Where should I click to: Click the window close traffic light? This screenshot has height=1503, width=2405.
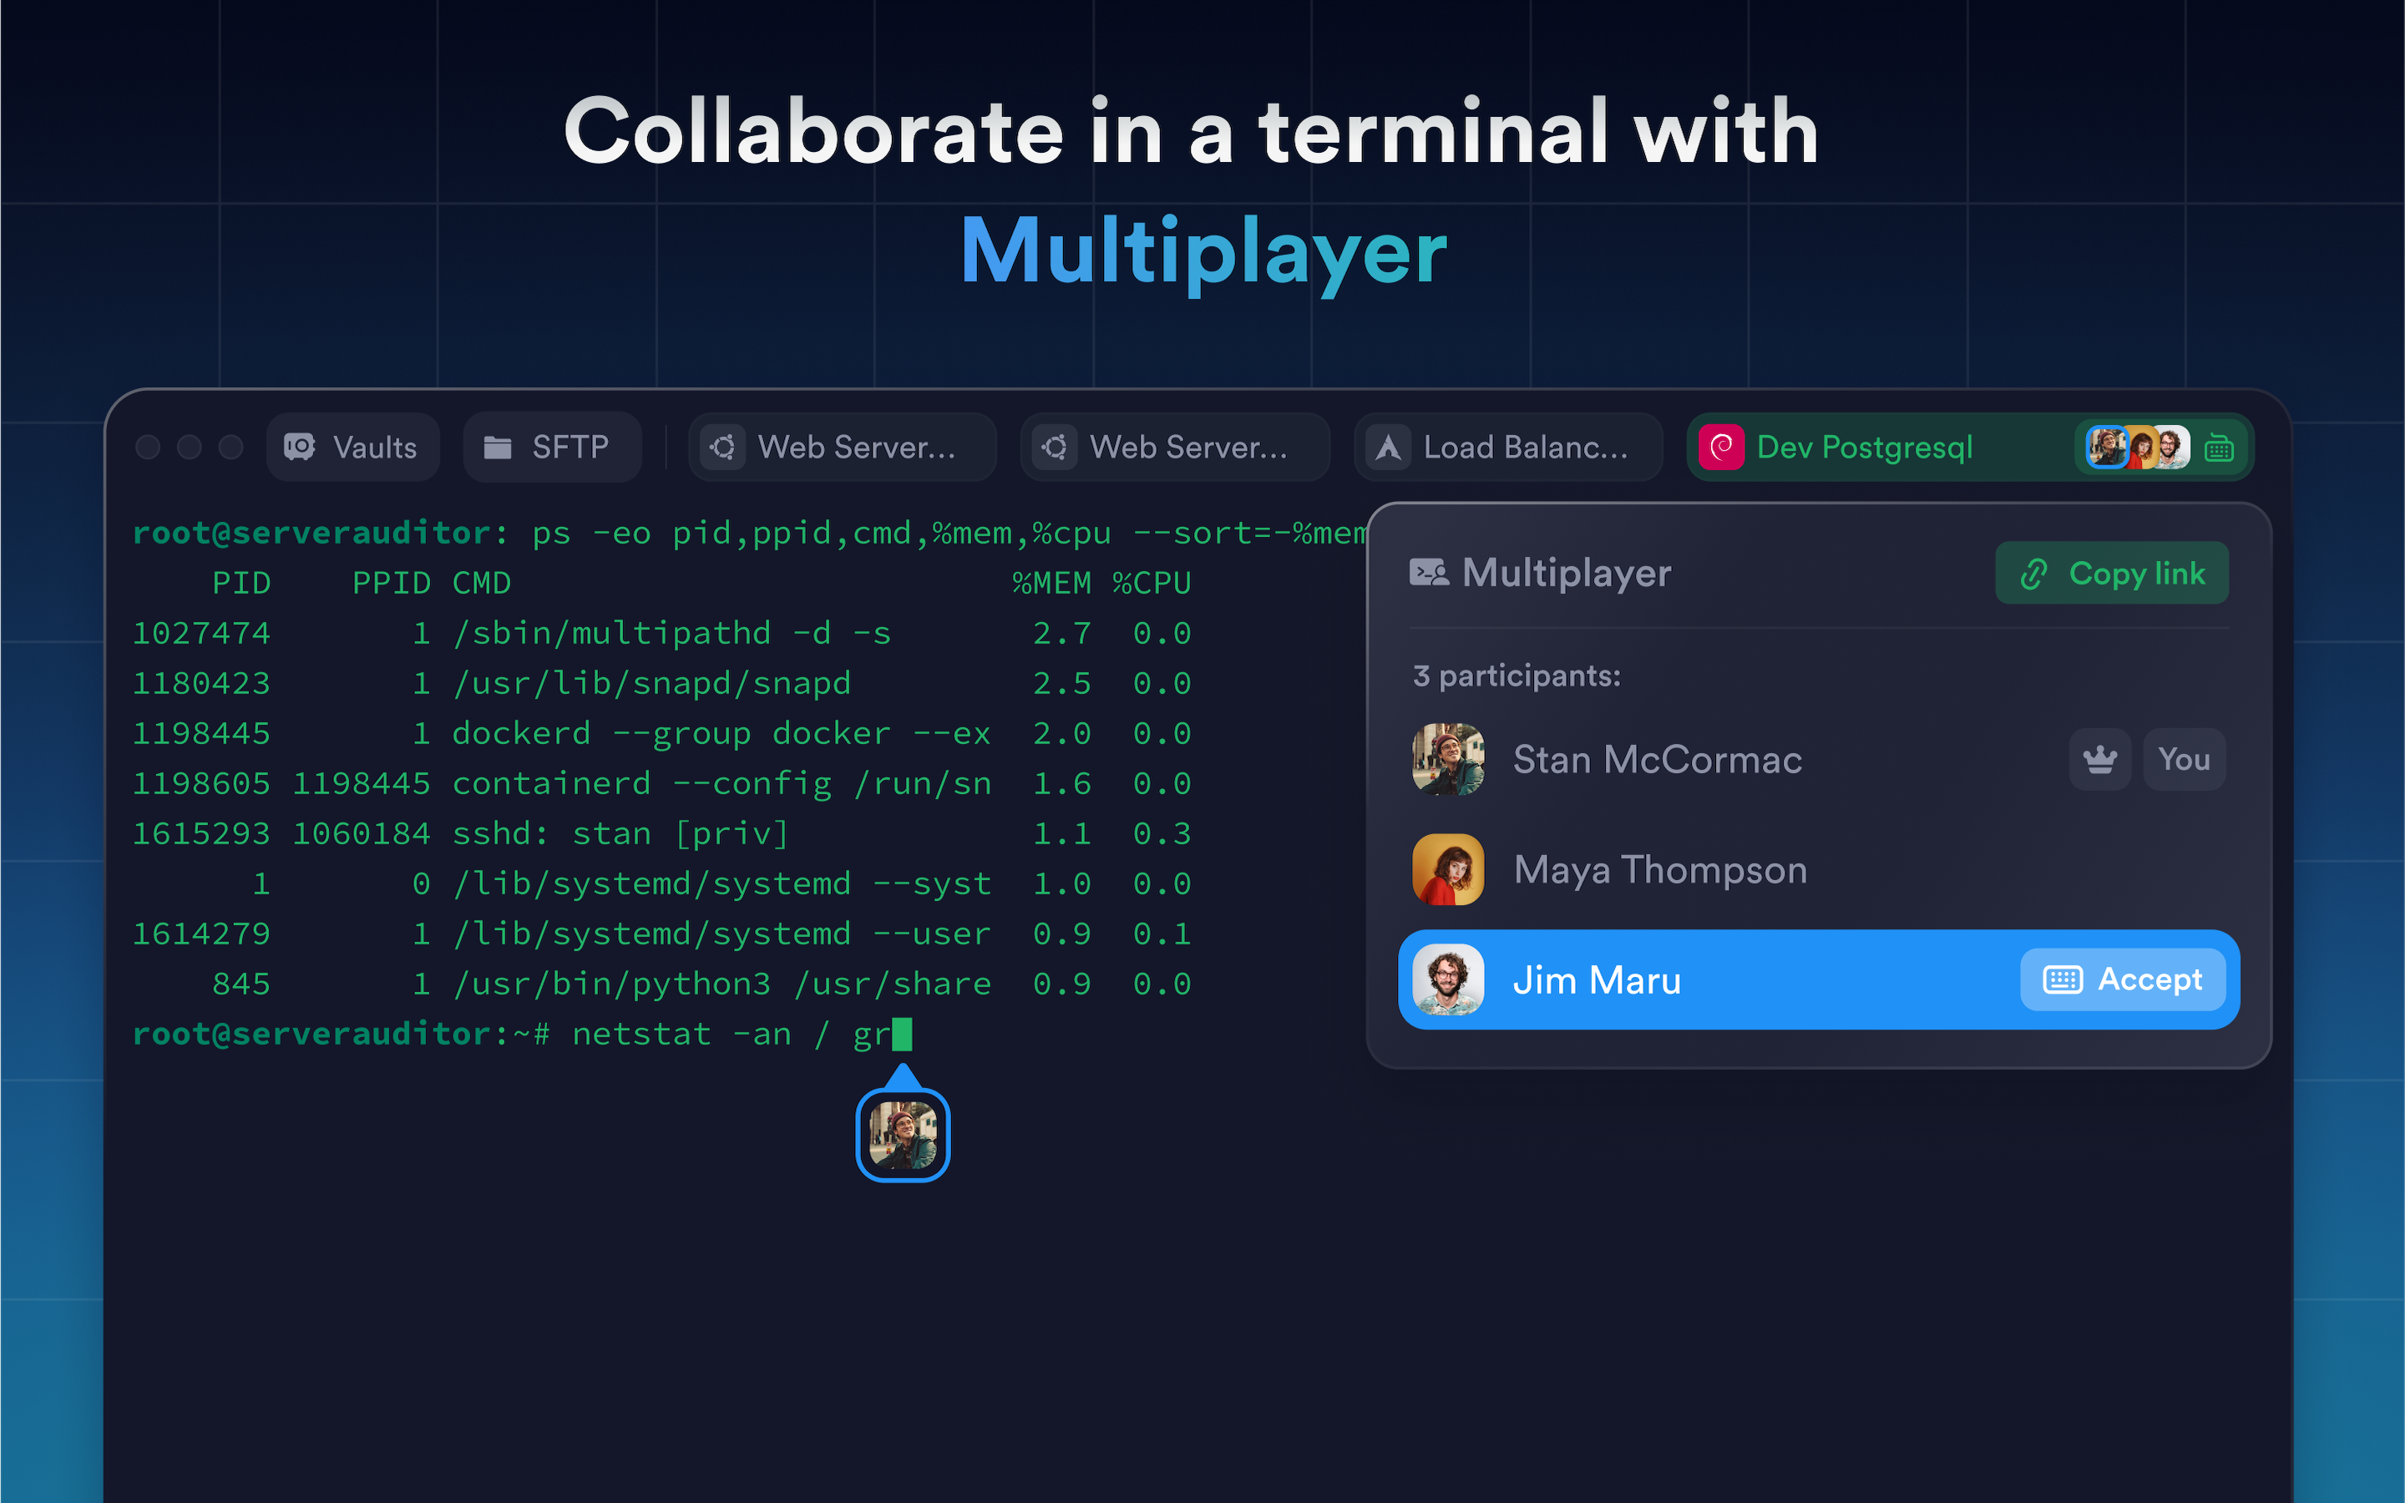(148, 448)
